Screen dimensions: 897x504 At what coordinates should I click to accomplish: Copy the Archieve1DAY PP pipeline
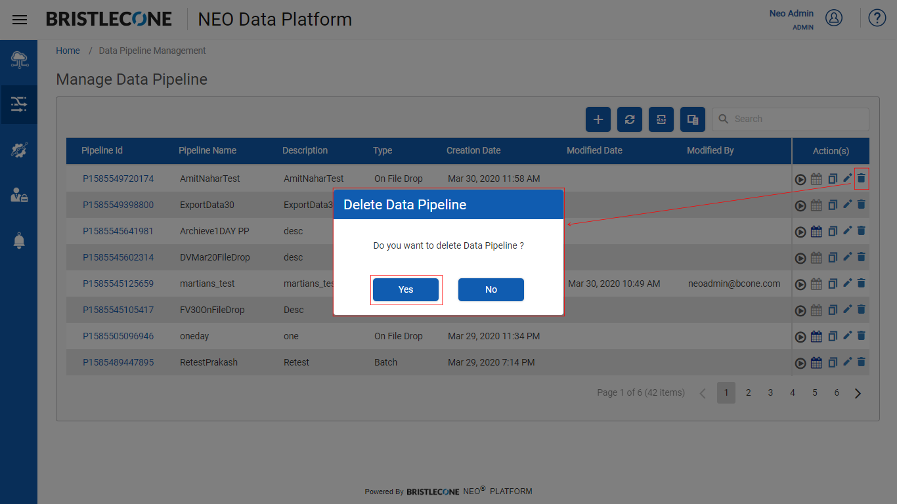(832, 231)
